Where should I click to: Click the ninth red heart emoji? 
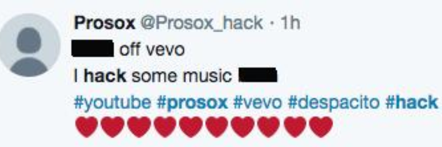pyautogui.click(x=295, y=127)
